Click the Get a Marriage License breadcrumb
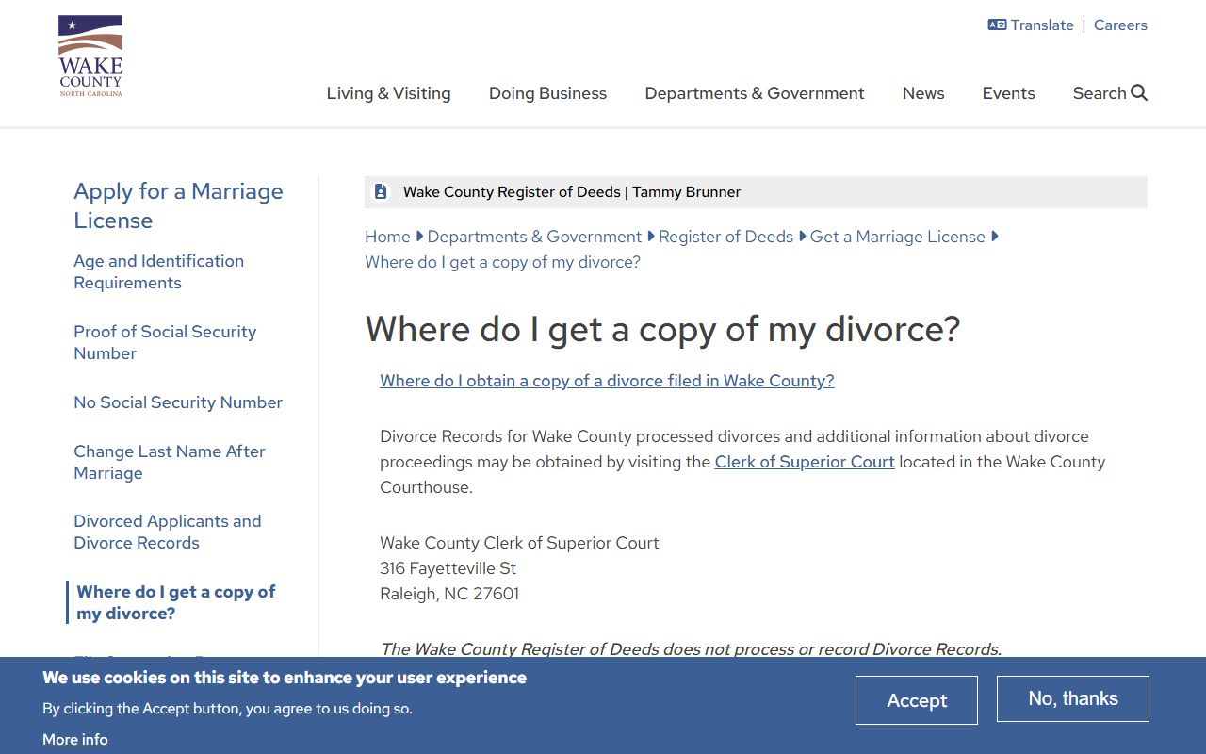The height and width of the screenshot is (754, 1206). [x=898, y=237]
